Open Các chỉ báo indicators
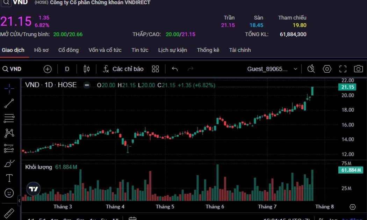367x220 pixels. (x=123, y=69)
